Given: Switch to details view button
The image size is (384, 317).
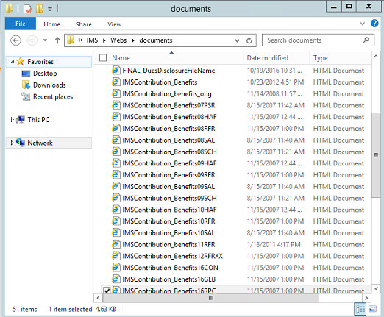Looking at the screenshot, I should (x=360, y=309).
